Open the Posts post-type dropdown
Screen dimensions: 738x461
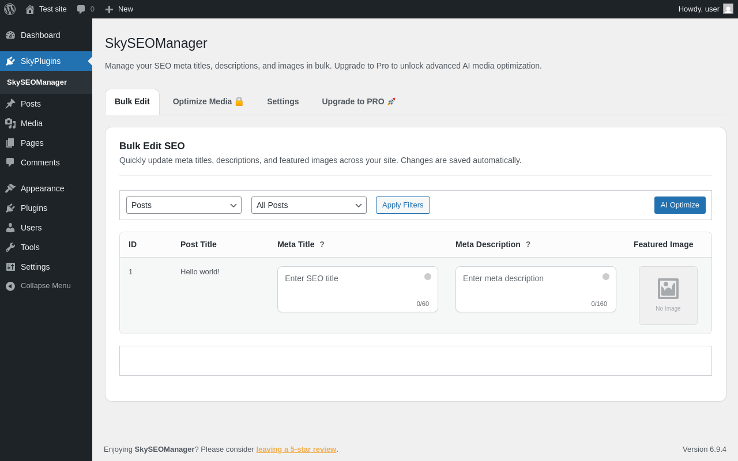click(x=184, y=205)
